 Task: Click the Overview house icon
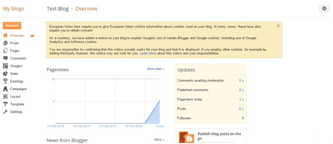[5, 35]
